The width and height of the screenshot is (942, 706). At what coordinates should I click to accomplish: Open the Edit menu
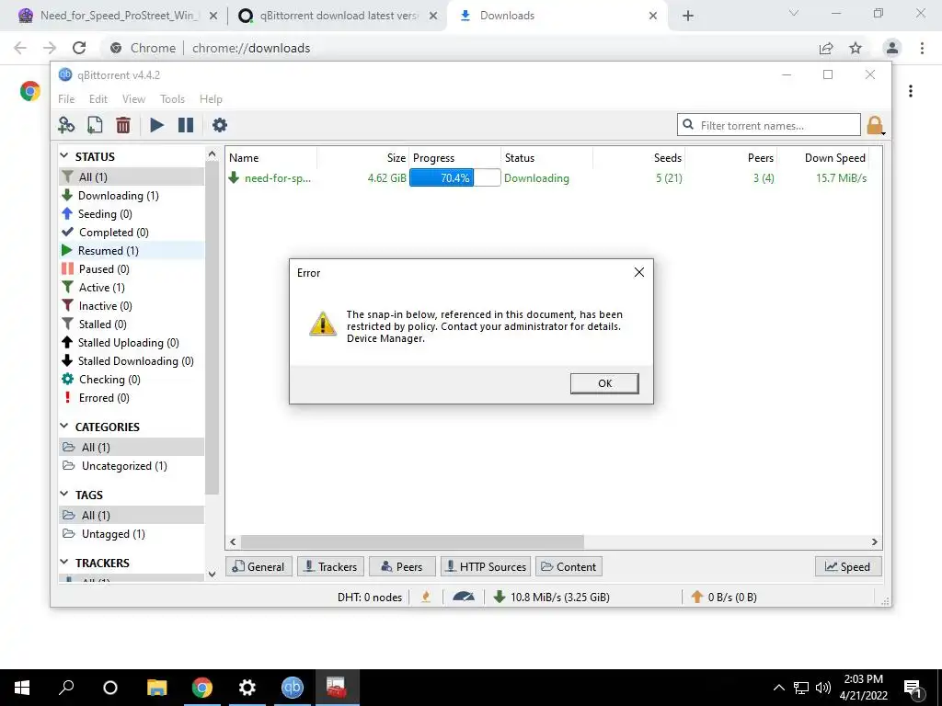[x=98, y=99]
